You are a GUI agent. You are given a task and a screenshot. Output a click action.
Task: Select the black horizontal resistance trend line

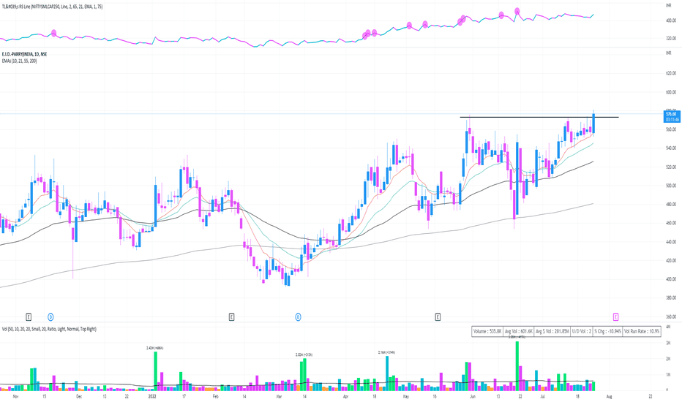tap(539, 118)
